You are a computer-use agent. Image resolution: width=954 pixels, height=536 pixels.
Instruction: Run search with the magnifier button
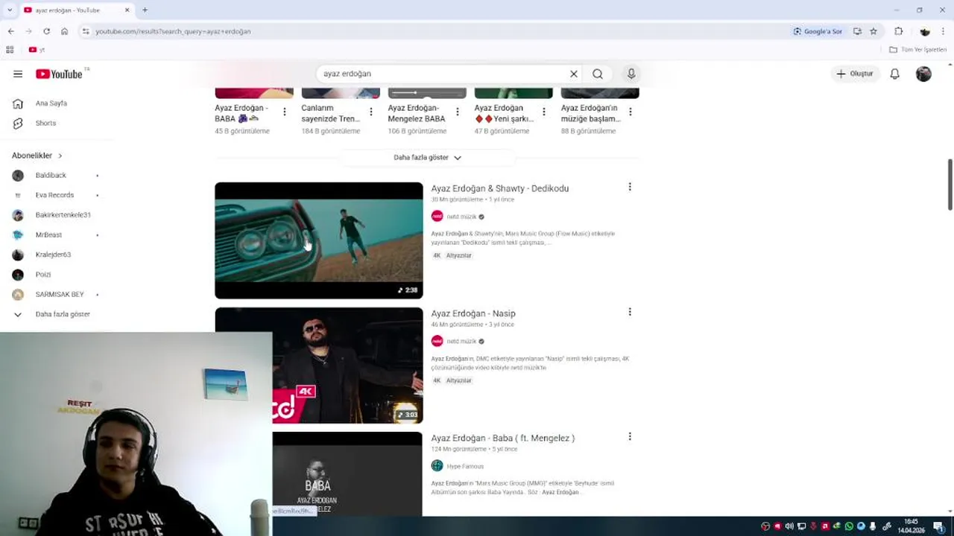pos(598,74)
